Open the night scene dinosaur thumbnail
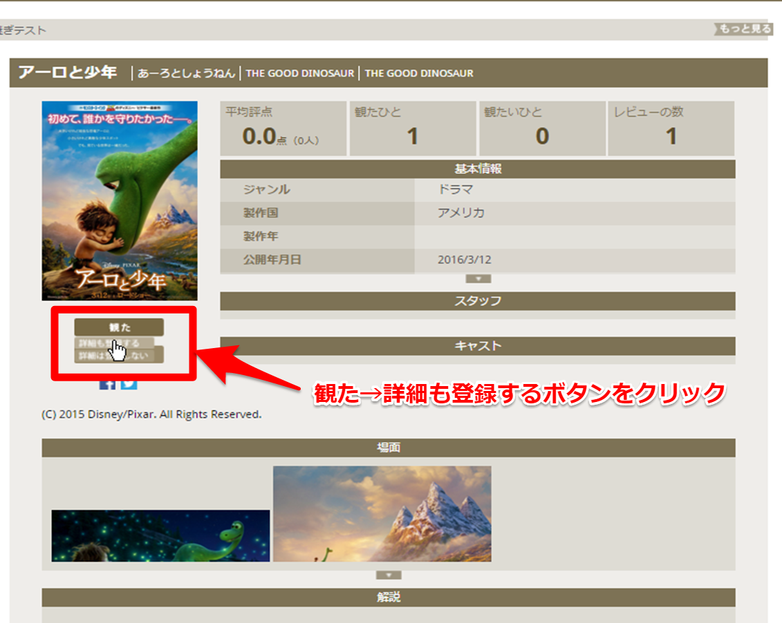 click(x=160, y=535)
